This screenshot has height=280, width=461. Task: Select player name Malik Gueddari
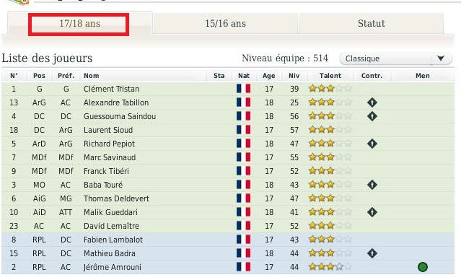(x=110, y=212)
